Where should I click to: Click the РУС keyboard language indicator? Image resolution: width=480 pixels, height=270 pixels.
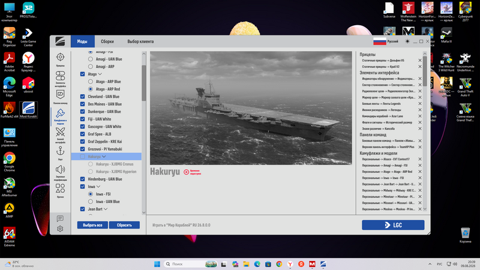pos(439,264)
